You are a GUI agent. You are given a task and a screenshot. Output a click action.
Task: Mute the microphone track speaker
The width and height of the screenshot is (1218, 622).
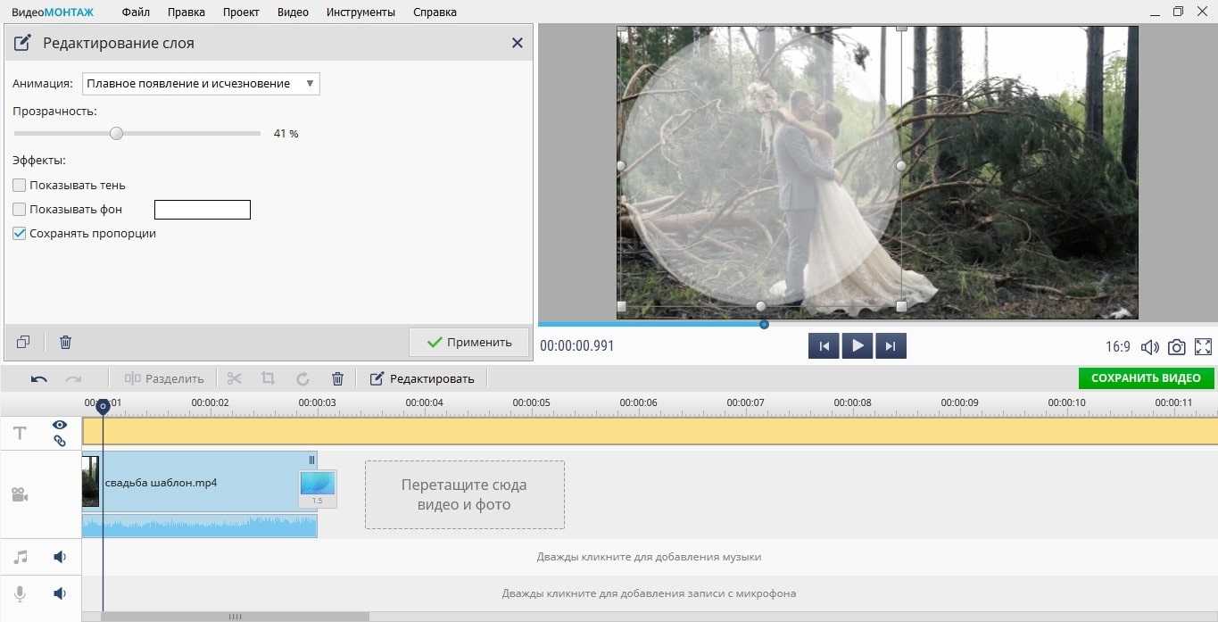[x=60, y=593]
